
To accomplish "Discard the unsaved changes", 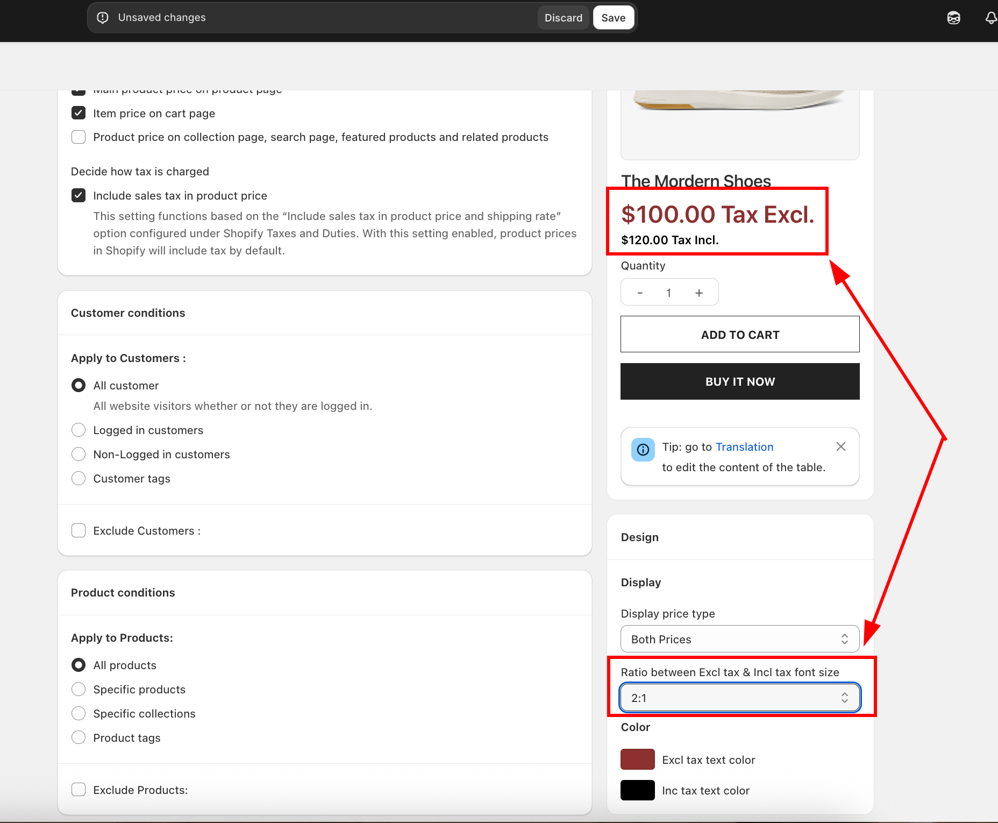I will tap(563, 18).
